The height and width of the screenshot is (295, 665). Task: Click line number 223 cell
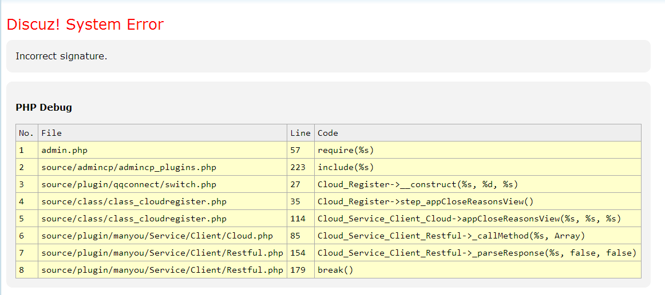pyautogui.click(x=298, y=167)
